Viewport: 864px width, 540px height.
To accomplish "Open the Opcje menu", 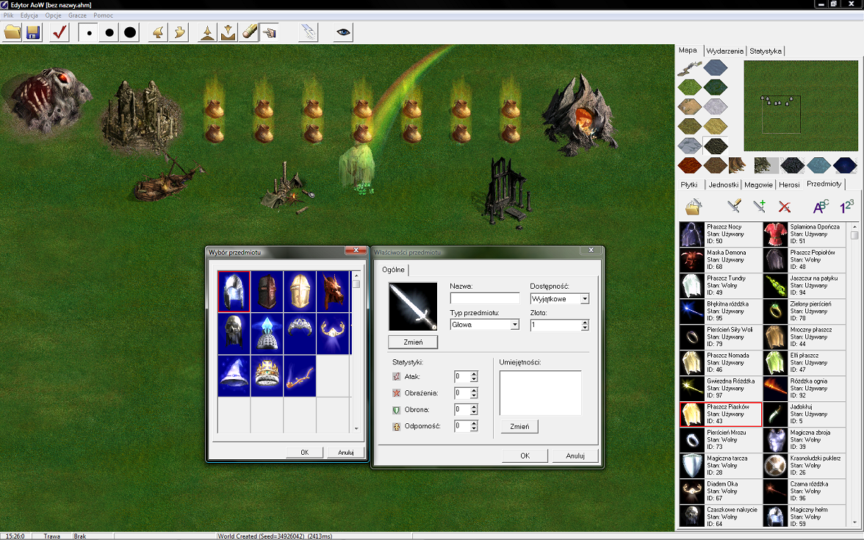I will (x=54, y=15).
